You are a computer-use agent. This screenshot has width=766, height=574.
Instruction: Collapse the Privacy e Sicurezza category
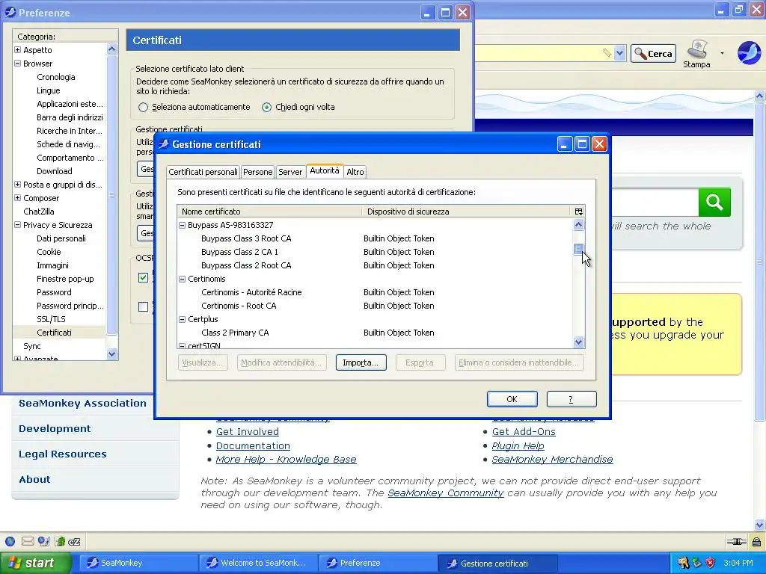point(18,225)
